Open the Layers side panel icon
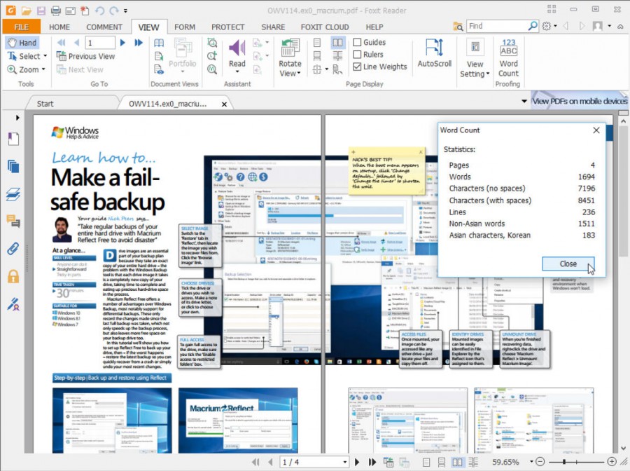This screenshot has height=471, width=630. coord(13,194)
